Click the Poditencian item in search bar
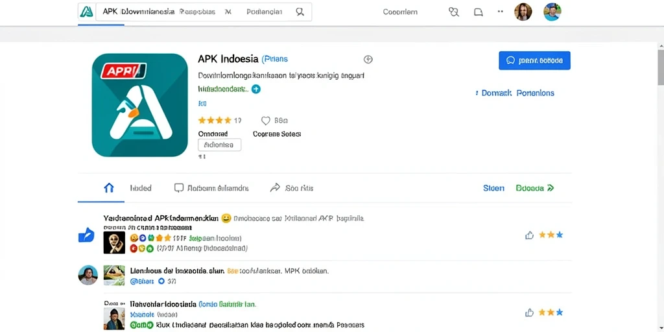Screen dimensions: 664x332 tap(265, 12)
